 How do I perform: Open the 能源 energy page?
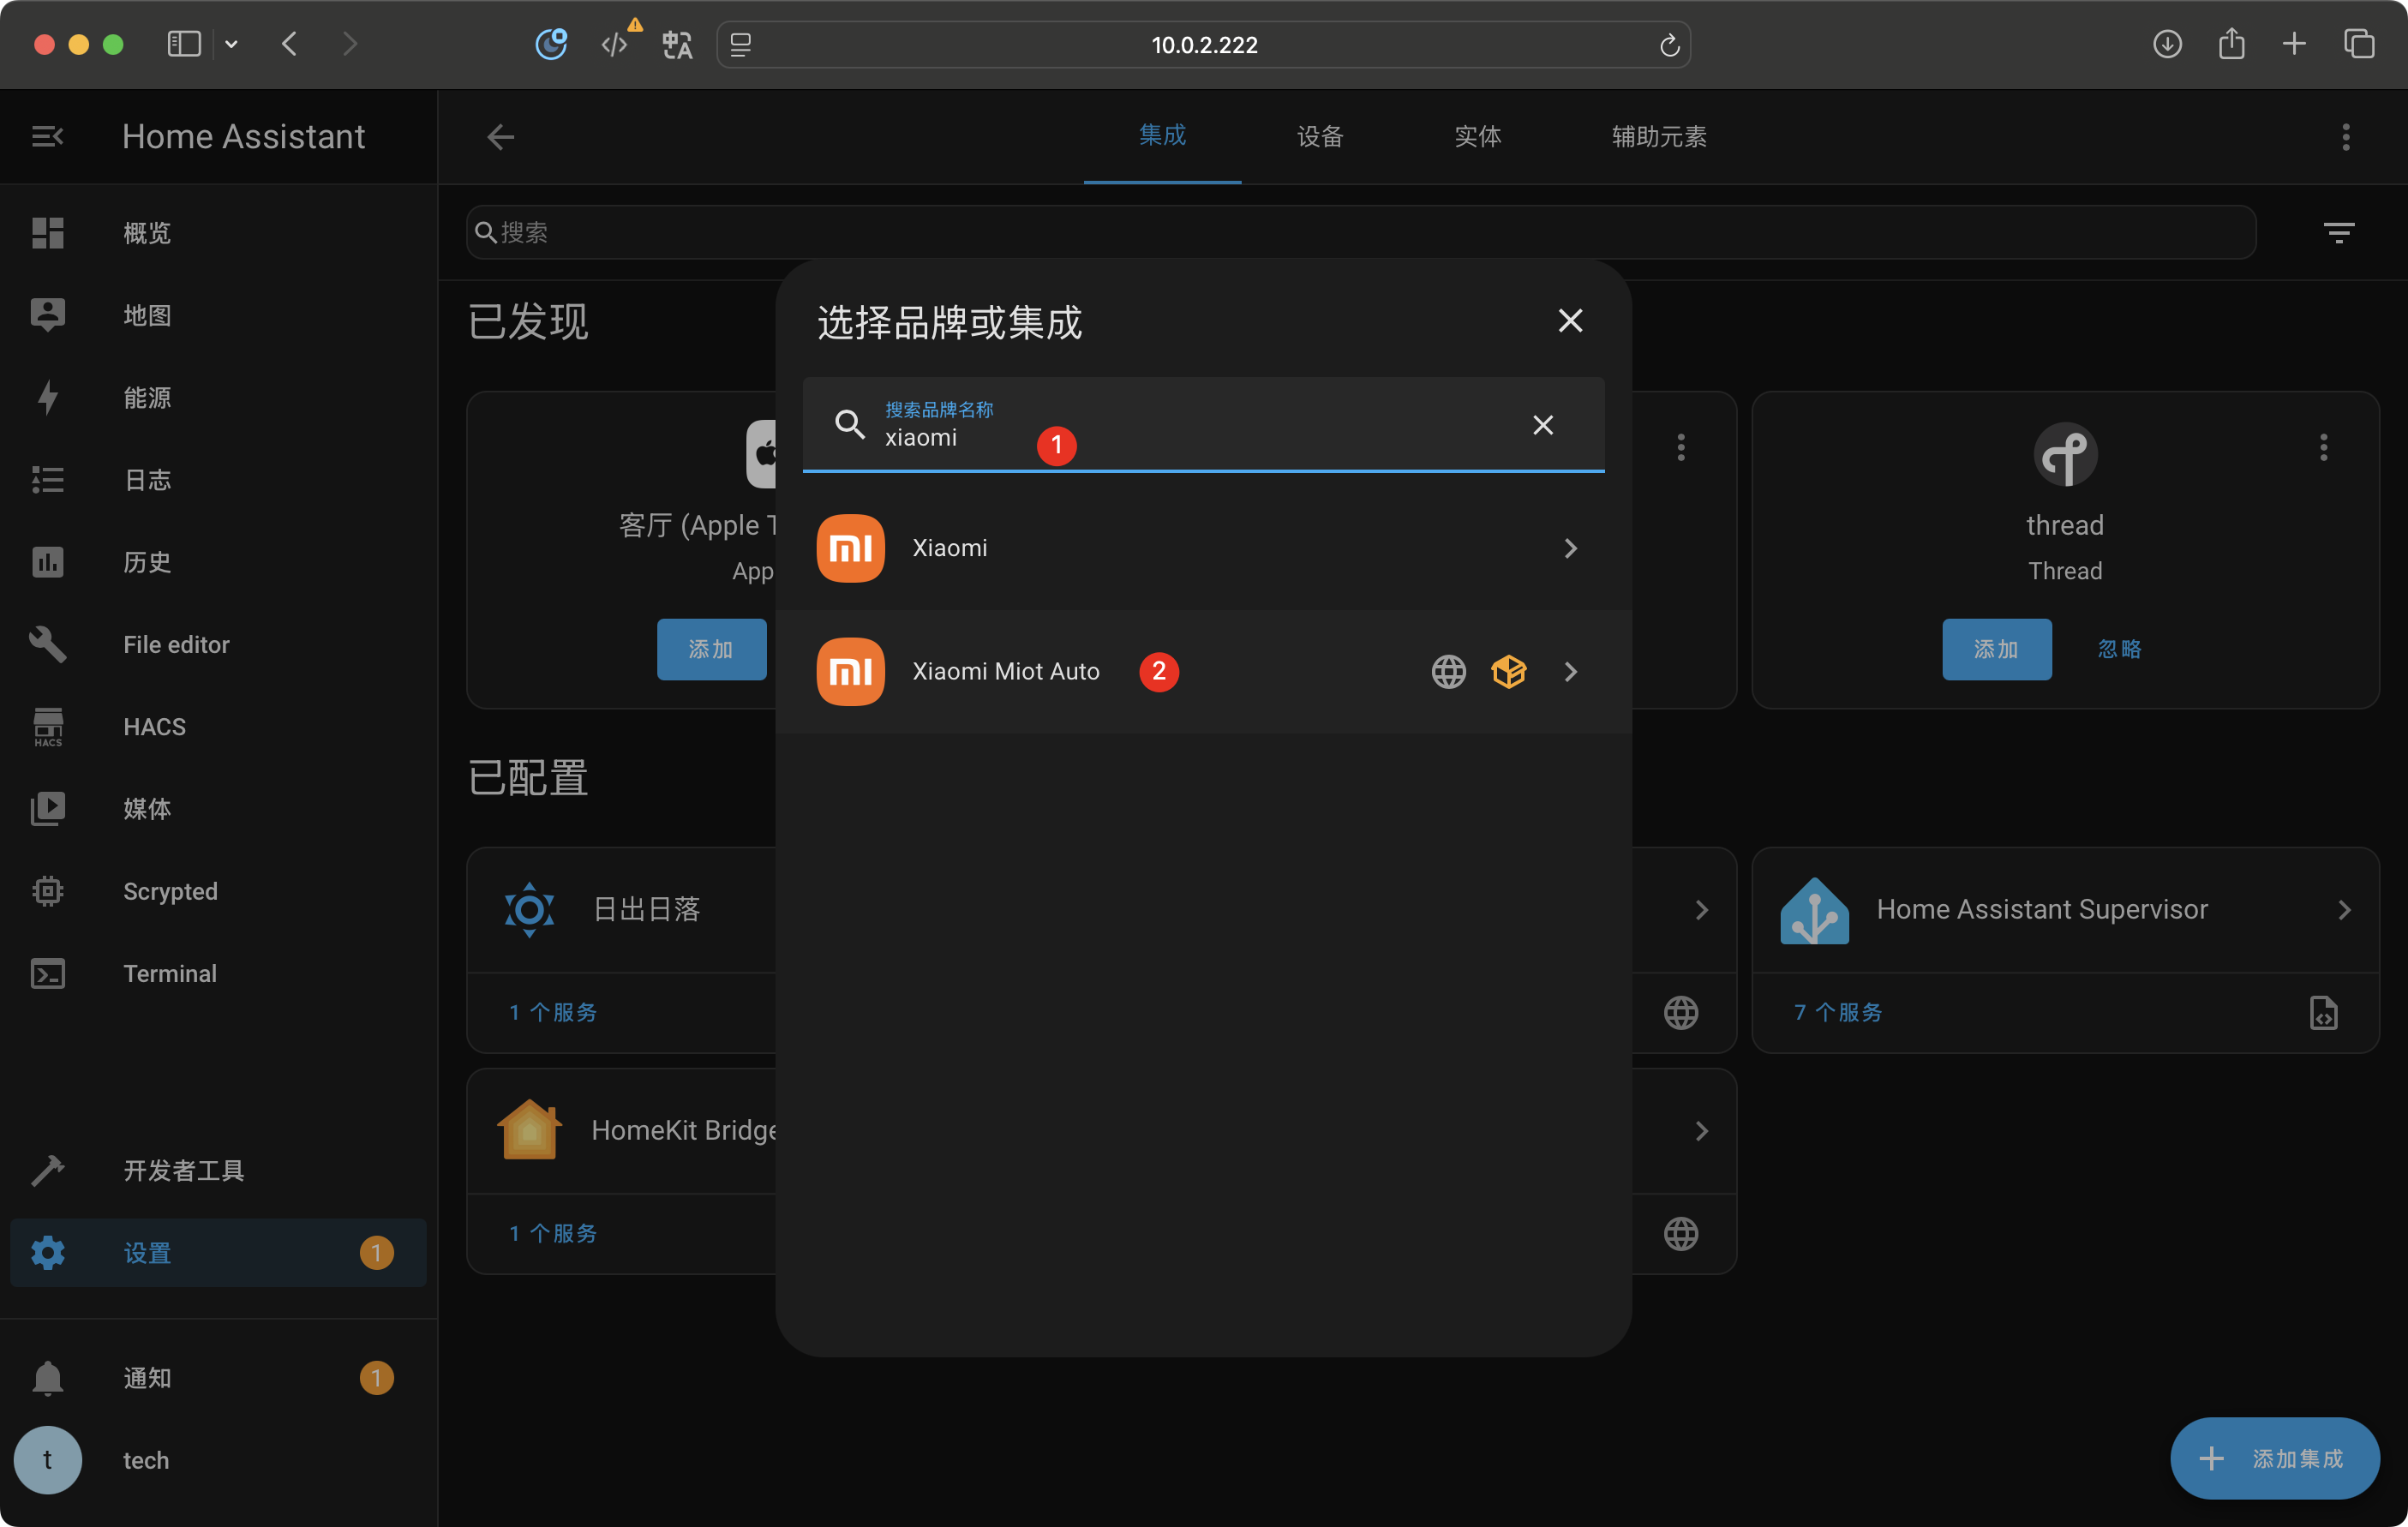(x=218, y=397)
